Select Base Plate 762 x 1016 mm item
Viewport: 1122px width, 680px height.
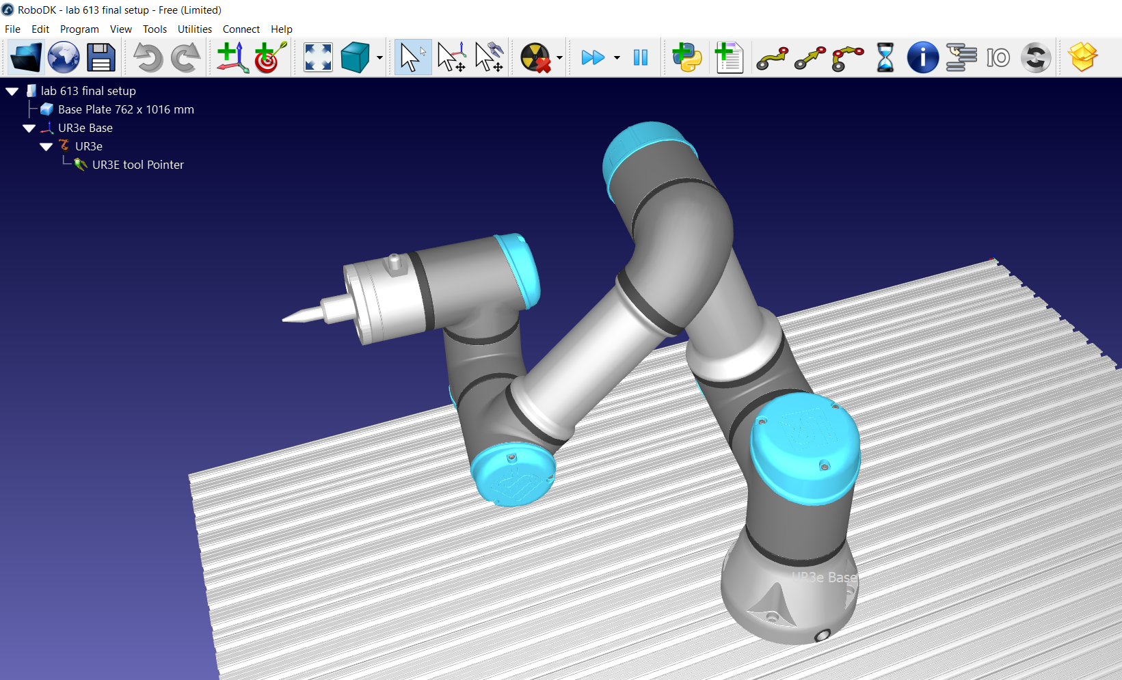(x=126, y=109)
